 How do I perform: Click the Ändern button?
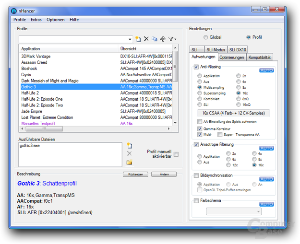click(x=164, y=174)
